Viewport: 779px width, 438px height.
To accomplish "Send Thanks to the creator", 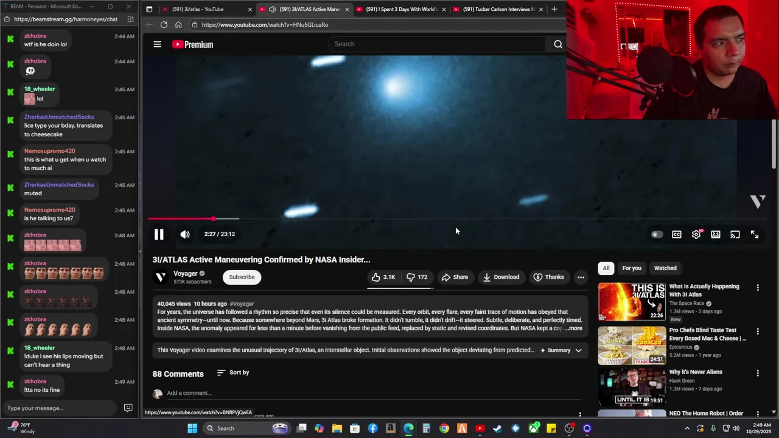I will pos(548,277).
